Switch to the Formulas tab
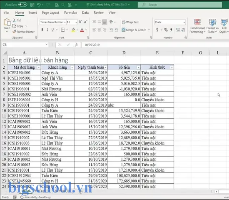 click(70, 13)
